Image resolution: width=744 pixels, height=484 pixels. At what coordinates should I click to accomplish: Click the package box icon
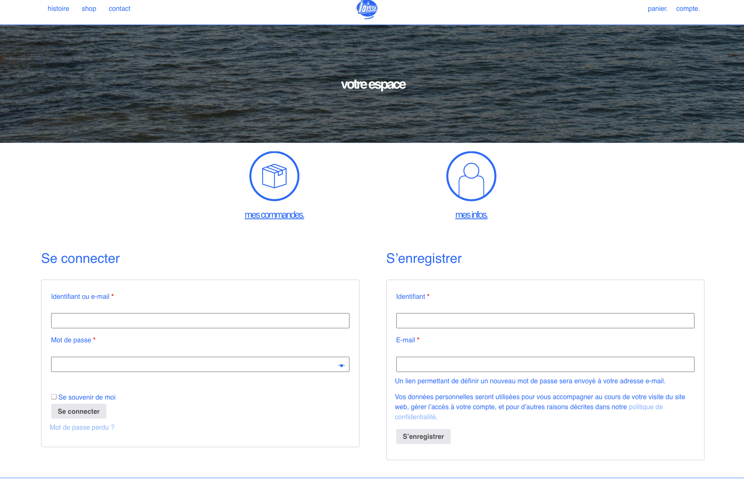[274, 176]
